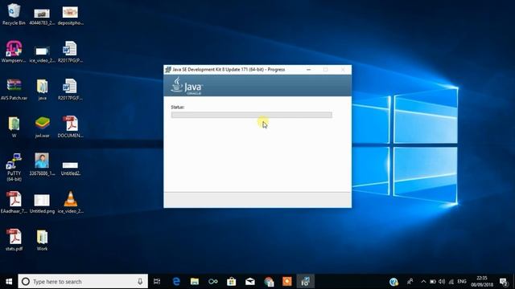Click the help question mark tray icon
Image resolution: width=515 pixels, height=289 pixels.
(x=393, y=282)
